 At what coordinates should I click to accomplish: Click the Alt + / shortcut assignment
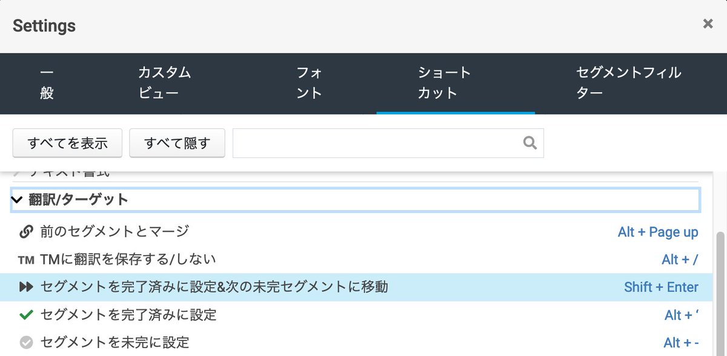click(x=681, y=259)
